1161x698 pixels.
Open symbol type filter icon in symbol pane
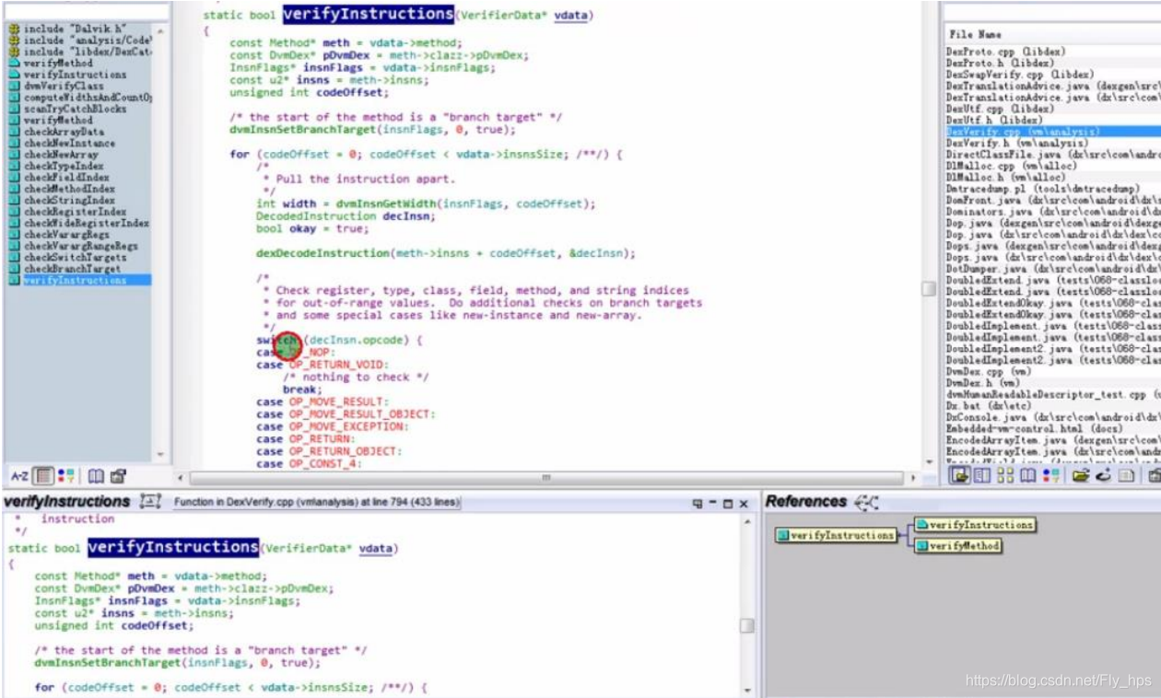(x=66, y=476)
